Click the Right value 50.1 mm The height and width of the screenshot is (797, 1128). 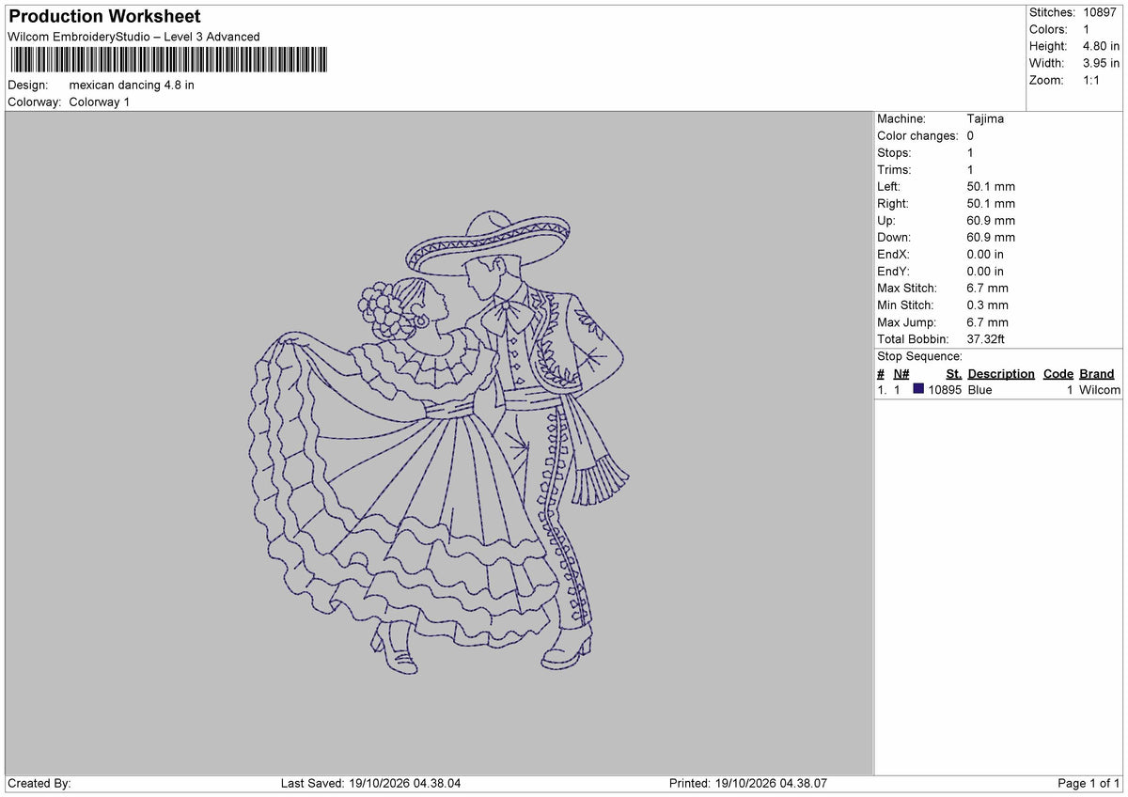[x=991, y=203]
